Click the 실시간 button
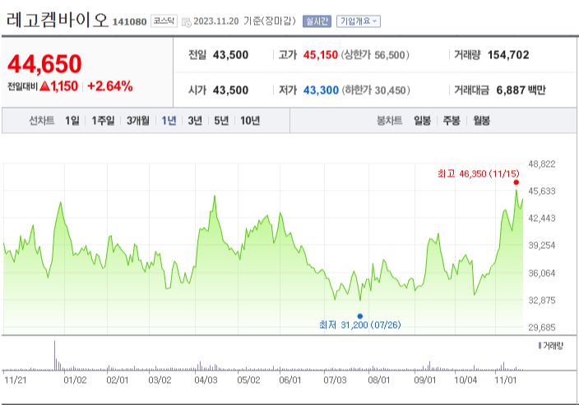579x405 pixels. pyautogui.click(x=317, y=21)
